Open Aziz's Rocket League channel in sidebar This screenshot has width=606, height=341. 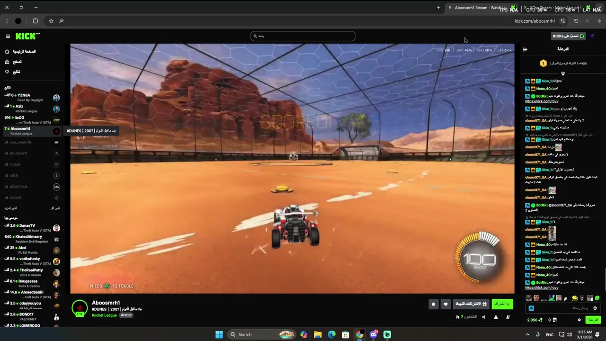pyautogui.click(x=31, y=108)
